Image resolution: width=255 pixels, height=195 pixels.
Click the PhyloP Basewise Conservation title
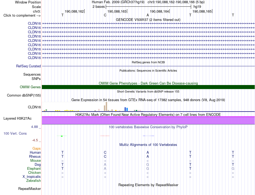point(148,127)
